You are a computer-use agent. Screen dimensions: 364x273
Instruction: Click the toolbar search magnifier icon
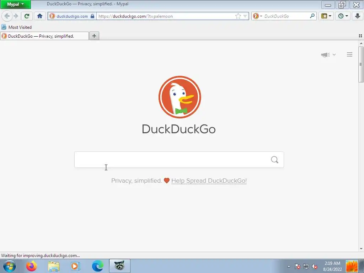coord(312,16)
